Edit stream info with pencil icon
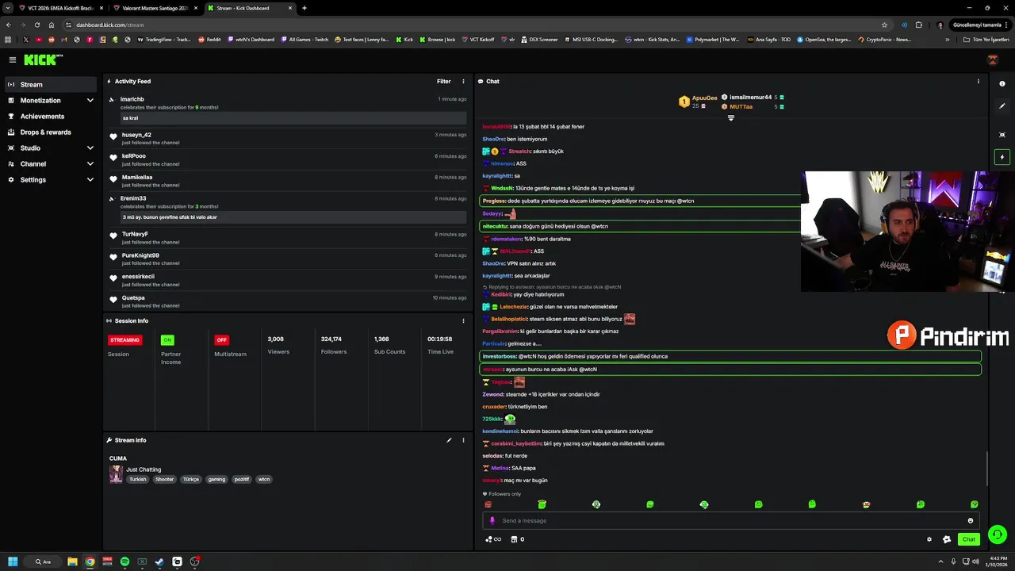1015x571 pixels. (x=449, y=440)
